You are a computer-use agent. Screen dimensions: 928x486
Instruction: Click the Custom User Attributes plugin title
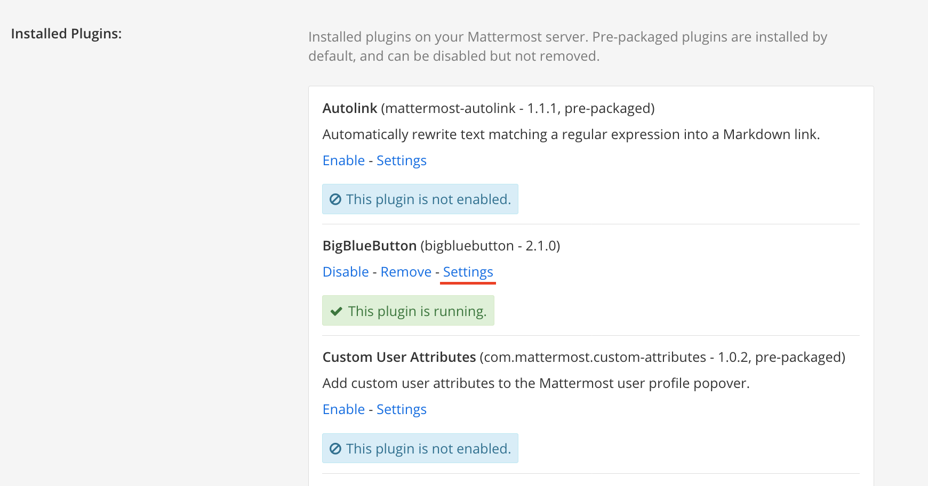[399, 357]
